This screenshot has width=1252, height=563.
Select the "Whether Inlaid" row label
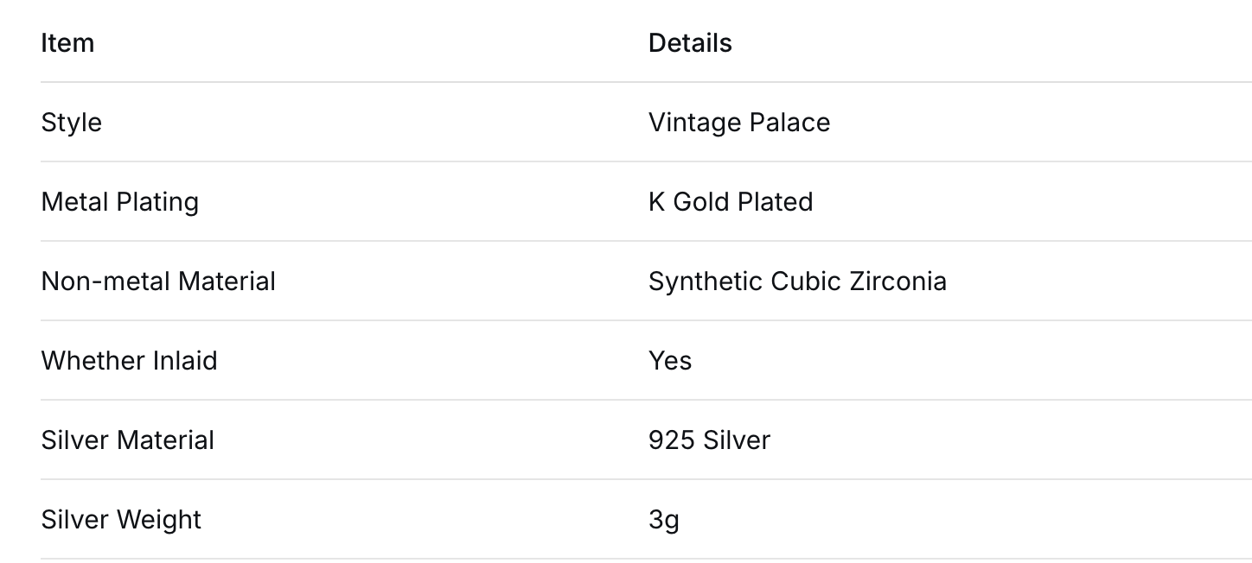pyautogui.click(x=129, y=361)
